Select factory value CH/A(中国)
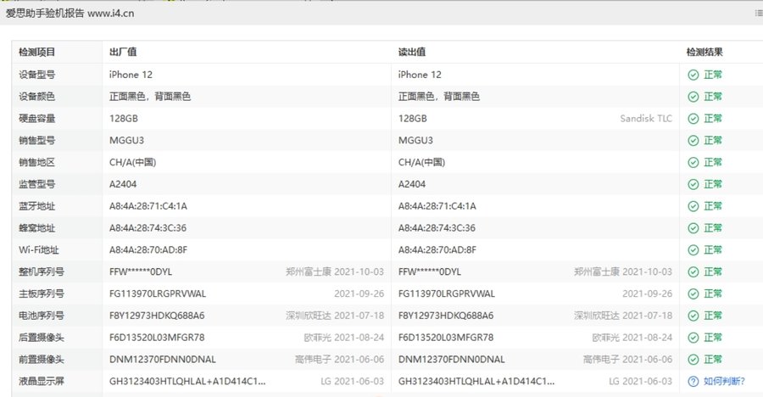The width and height of the screenshot is (763, 397). 132,162
